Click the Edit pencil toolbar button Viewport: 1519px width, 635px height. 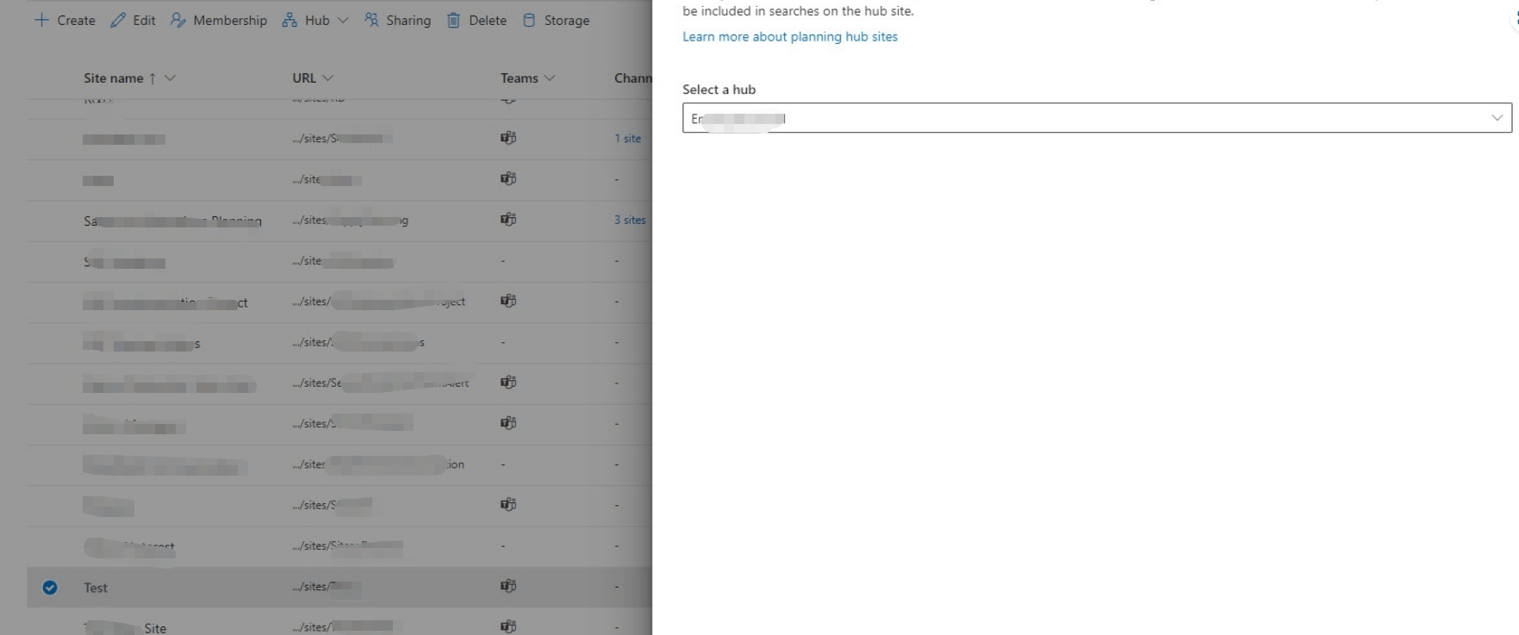133,20
